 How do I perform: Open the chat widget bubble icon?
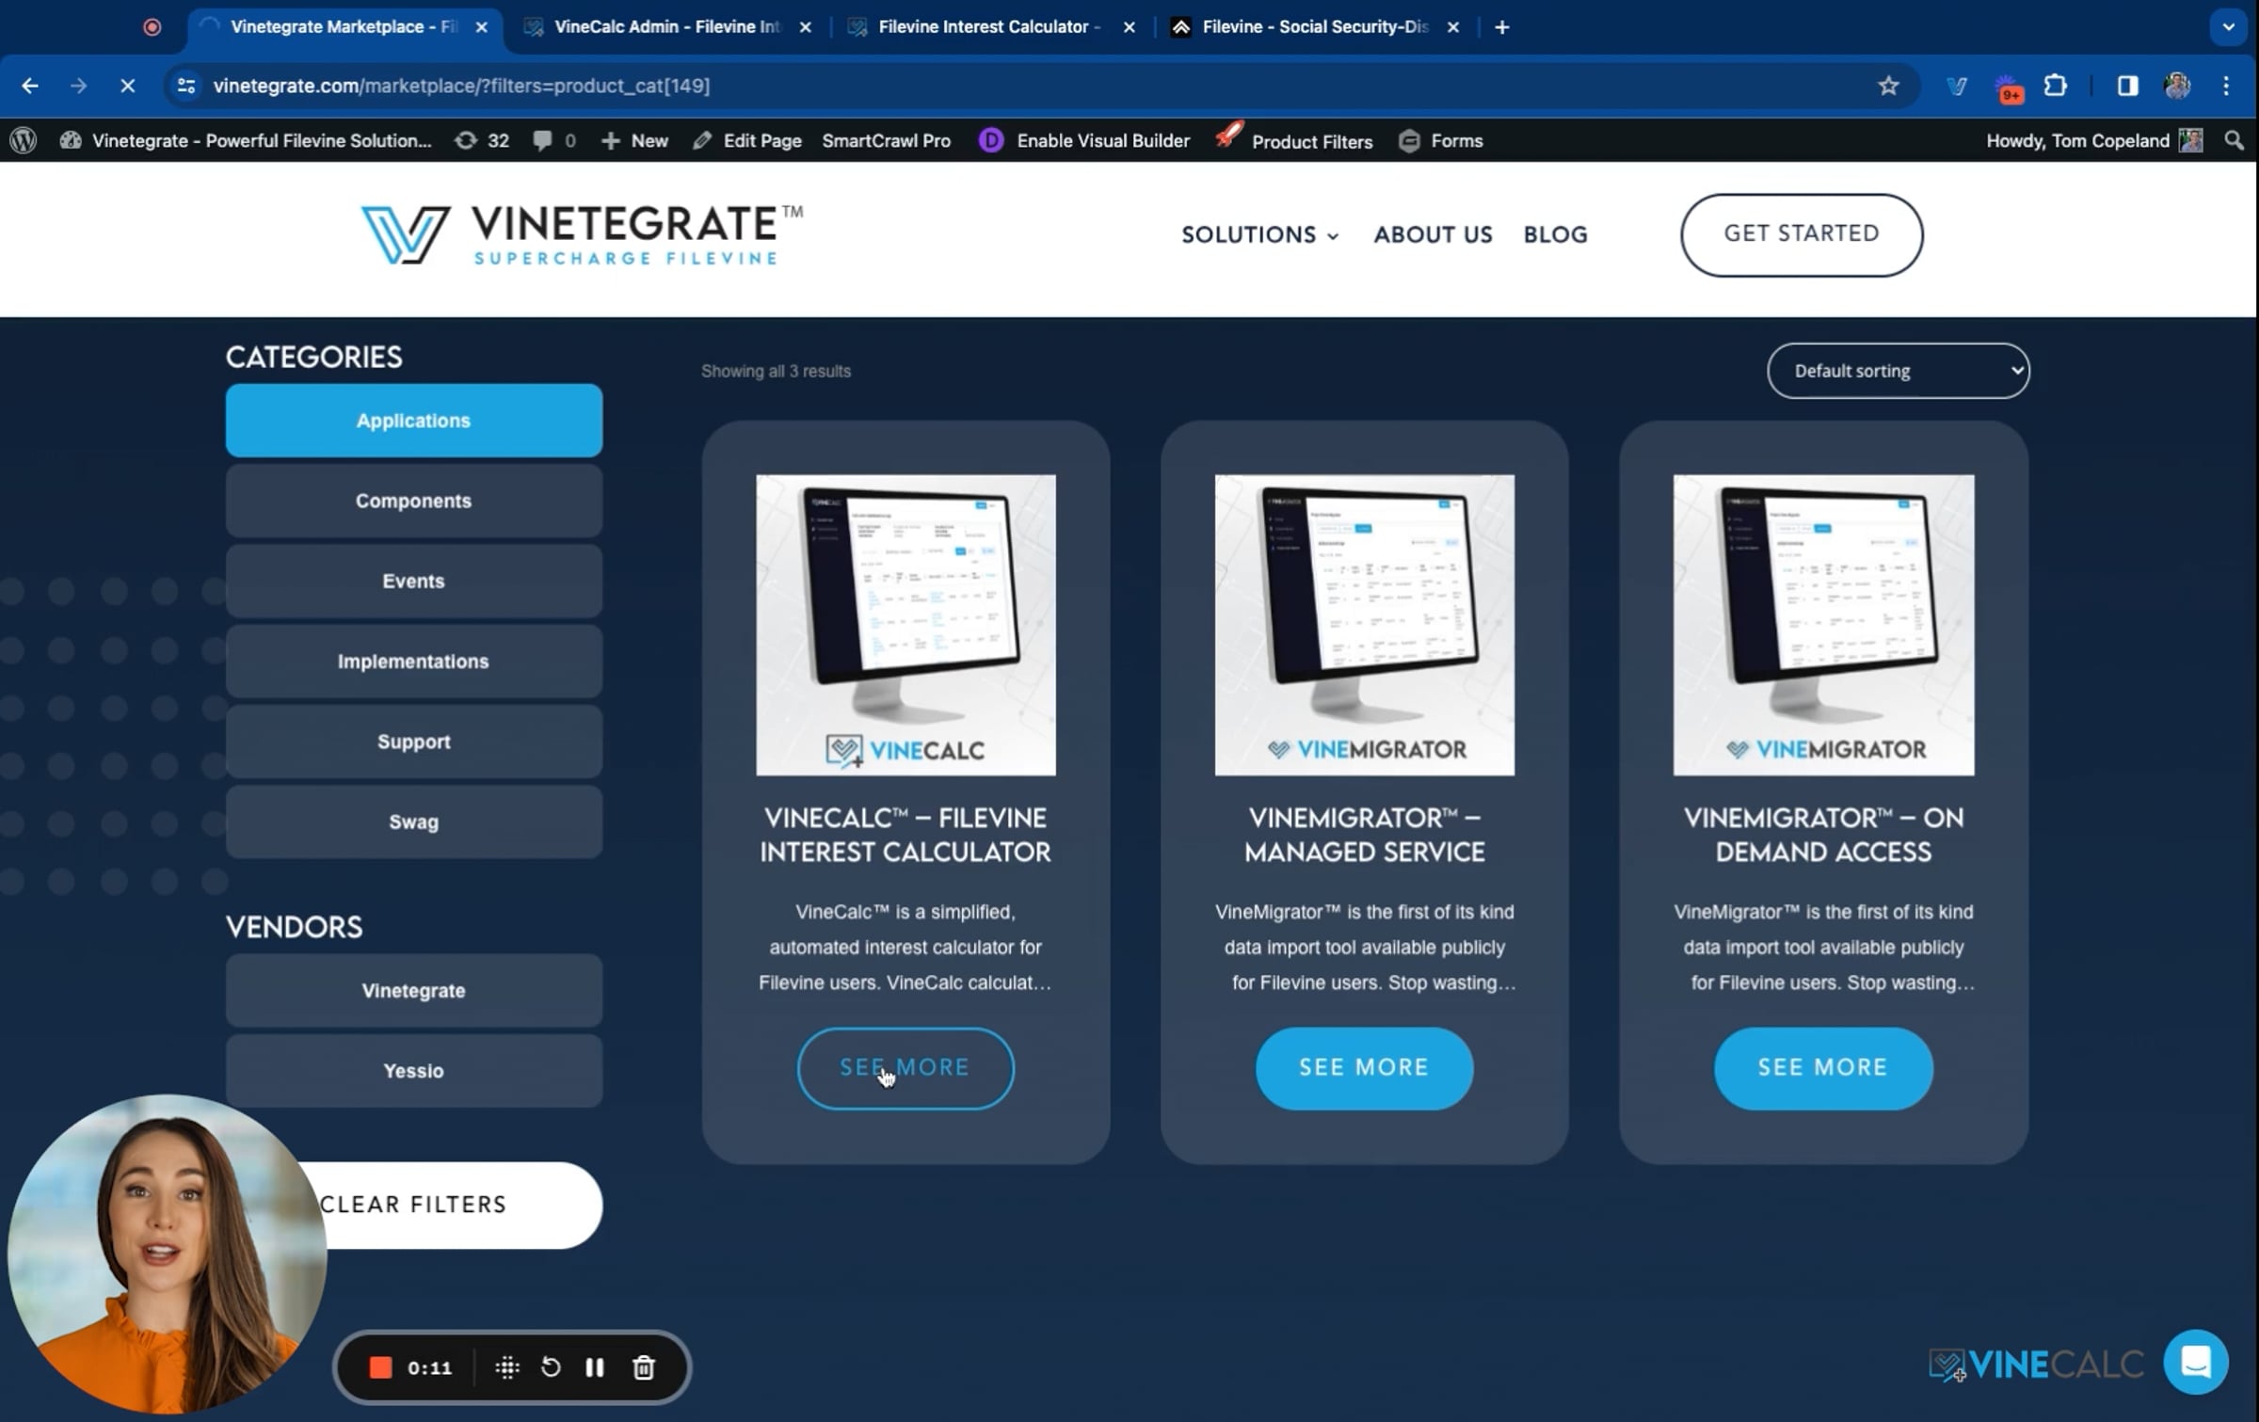2195,1362
